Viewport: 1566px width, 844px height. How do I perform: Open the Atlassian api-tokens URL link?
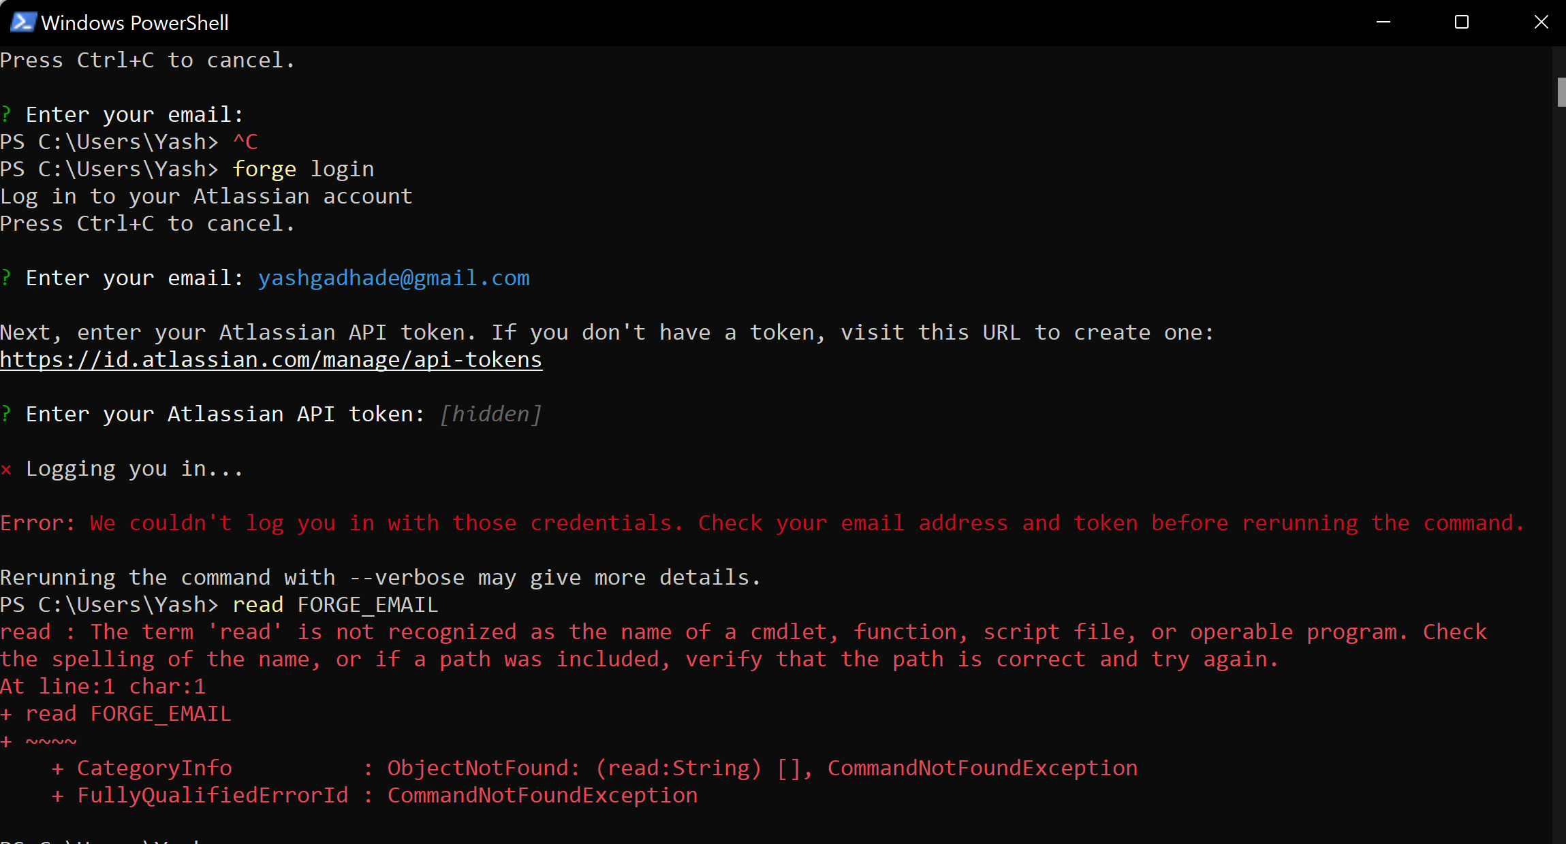pos(271,359)
